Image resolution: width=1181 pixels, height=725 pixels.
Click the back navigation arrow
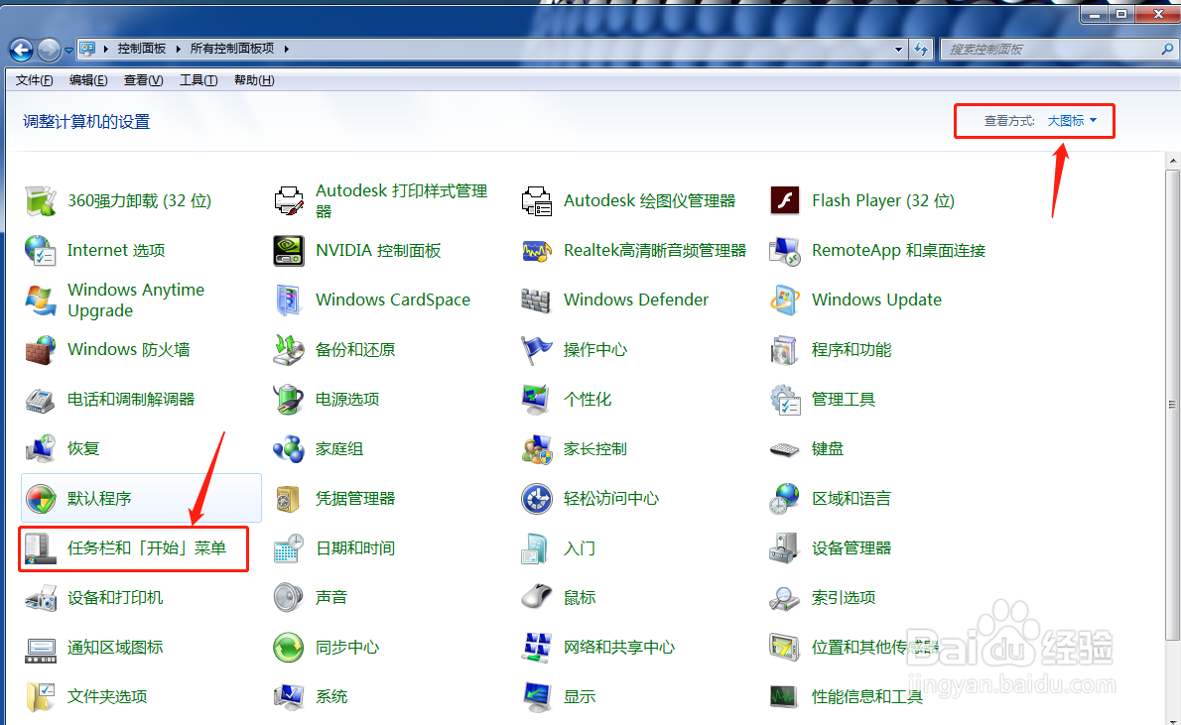tap(21, 48)
